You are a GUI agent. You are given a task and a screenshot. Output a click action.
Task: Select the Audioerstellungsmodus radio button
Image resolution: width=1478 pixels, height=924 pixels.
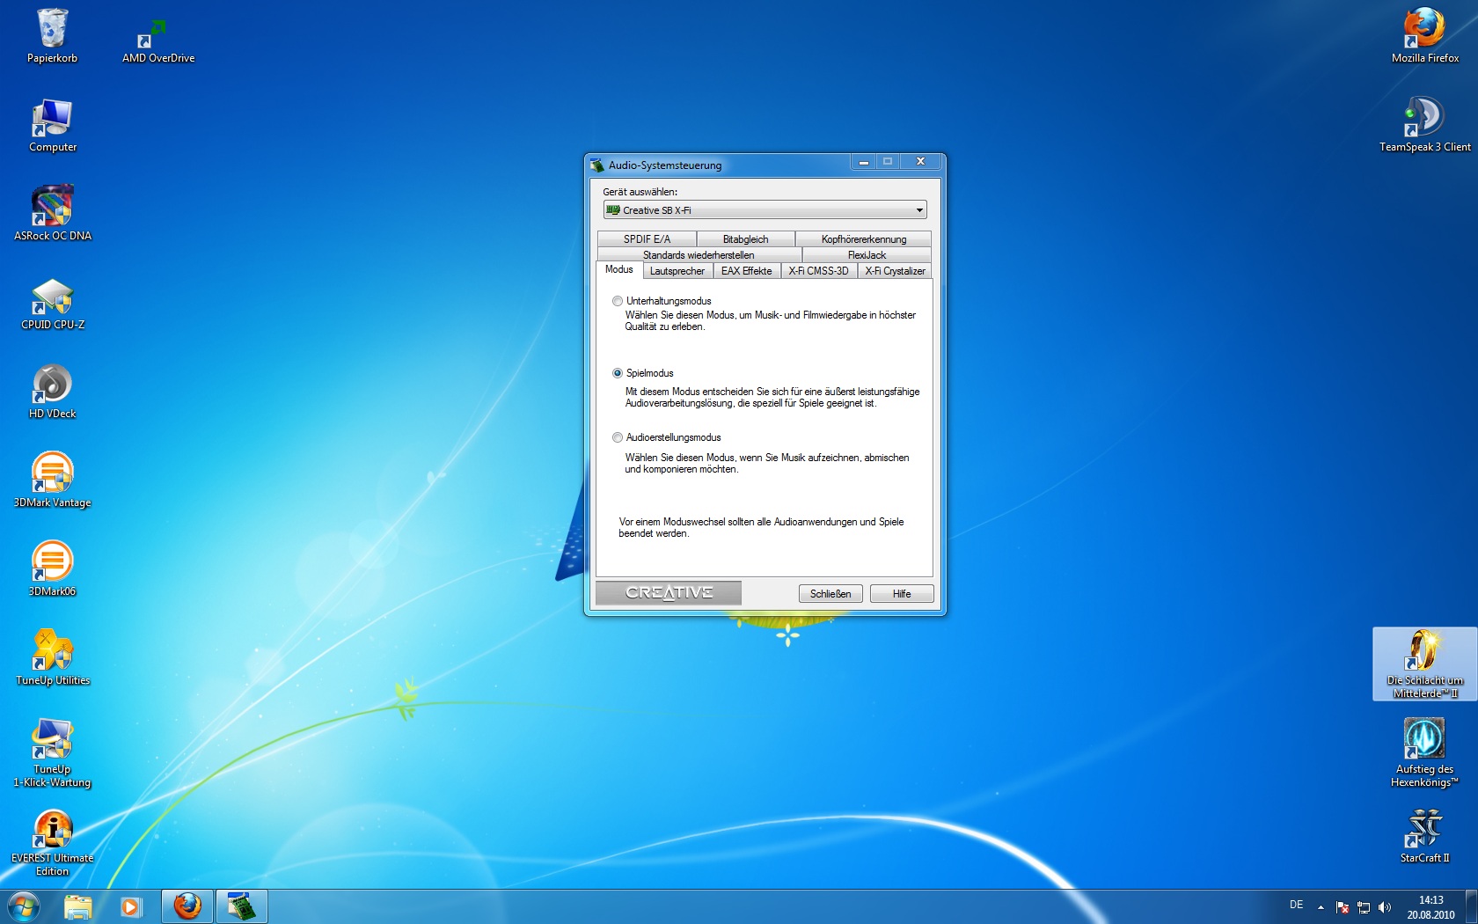pos(618,437)
